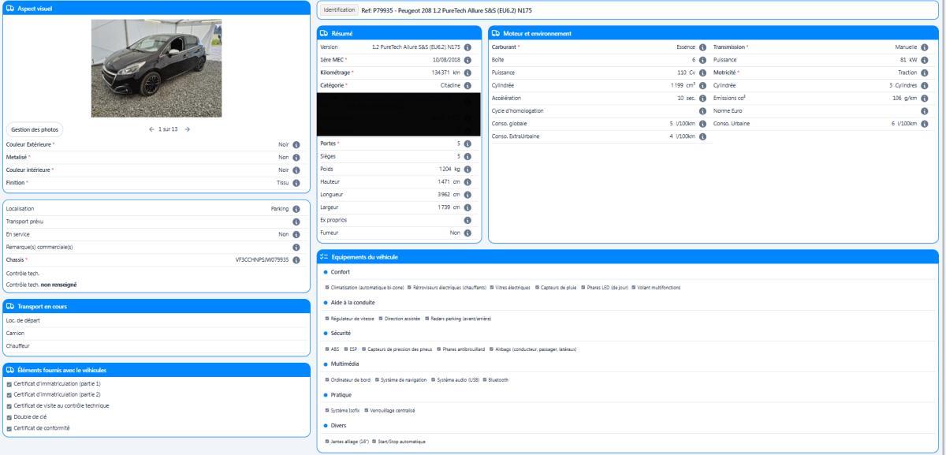Show info for Chassis number
The image size is (946, 455).
296,259
